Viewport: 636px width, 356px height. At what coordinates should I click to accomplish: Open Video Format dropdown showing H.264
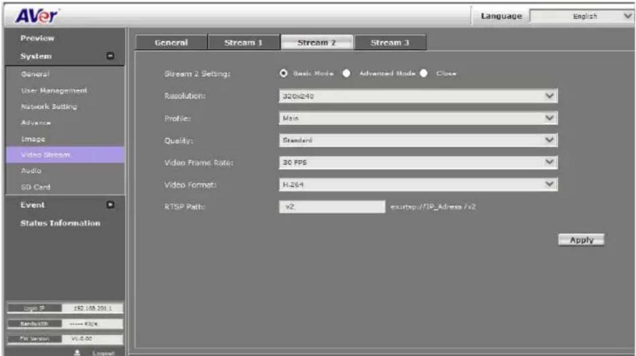418,185
